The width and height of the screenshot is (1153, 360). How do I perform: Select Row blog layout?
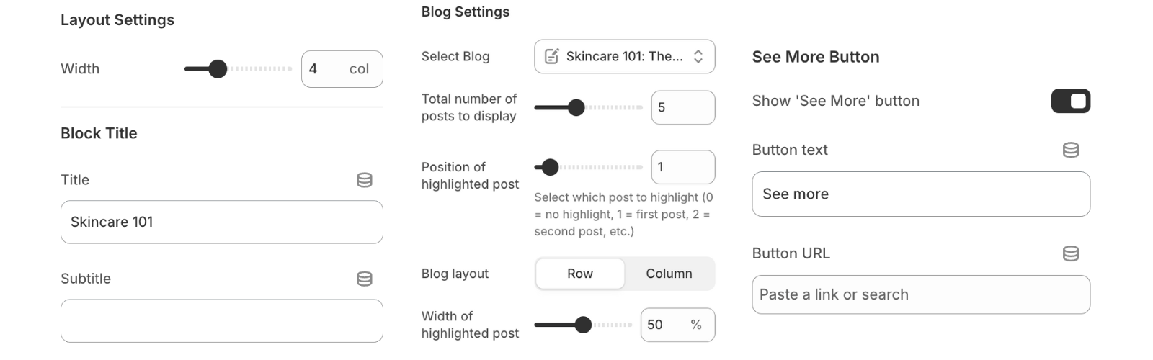580,274
